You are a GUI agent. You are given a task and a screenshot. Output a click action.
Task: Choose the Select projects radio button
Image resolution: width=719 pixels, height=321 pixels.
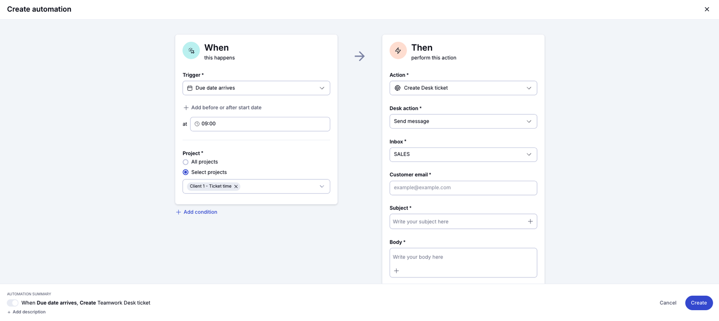[x=186, y=172]
